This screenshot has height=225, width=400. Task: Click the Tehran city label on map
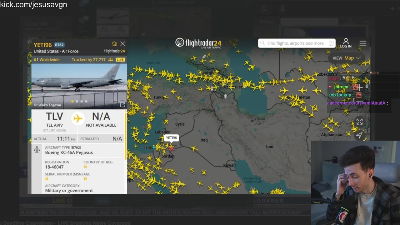click(x=259, y=119)
